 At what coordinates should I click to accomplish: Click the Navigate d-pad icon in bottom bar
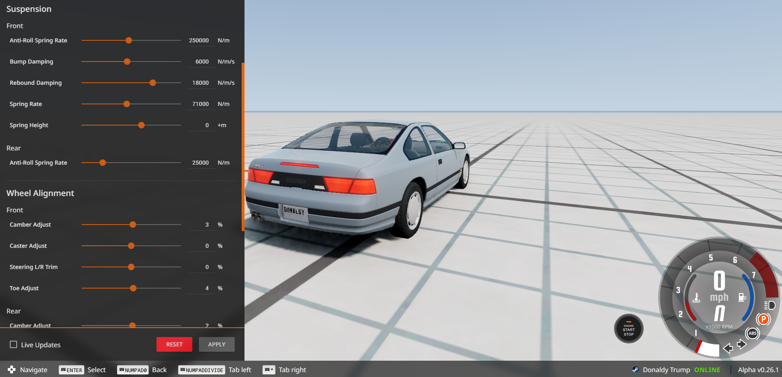11,370
